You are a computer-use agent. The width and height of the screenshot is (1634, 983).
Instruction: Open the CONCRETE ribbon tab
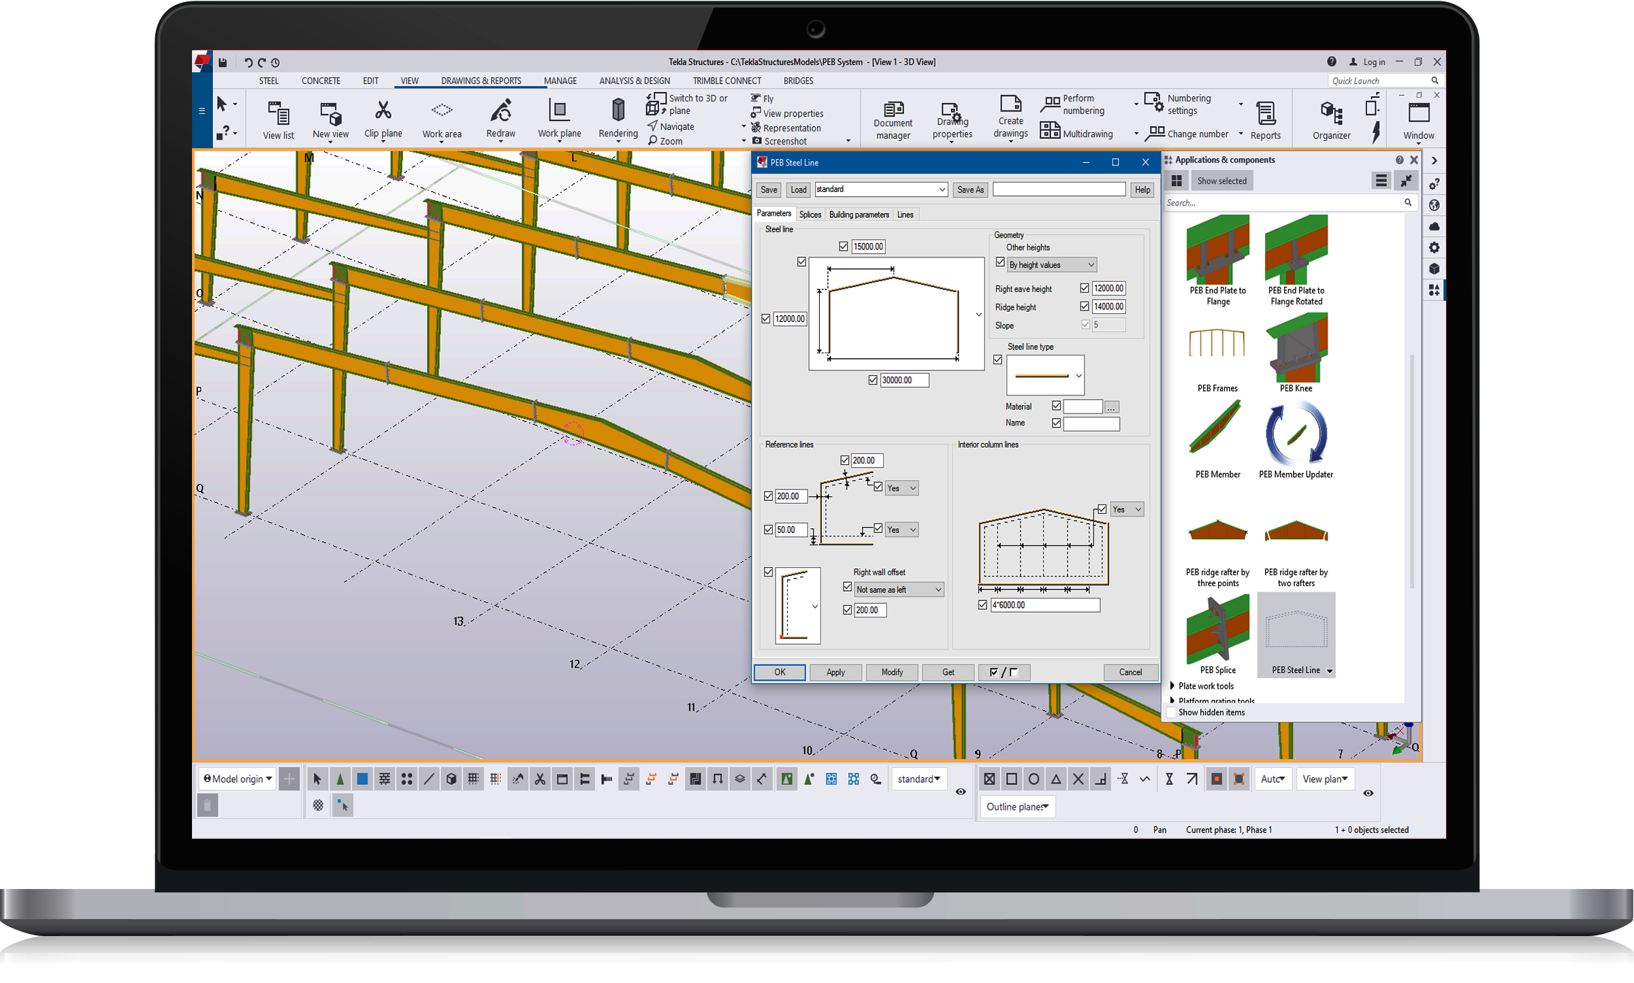click(321, 80)
